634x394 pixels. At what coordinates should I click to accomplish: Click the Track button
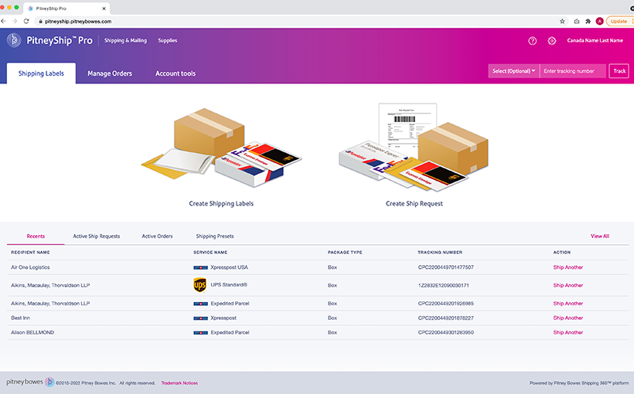pos(619,71)
